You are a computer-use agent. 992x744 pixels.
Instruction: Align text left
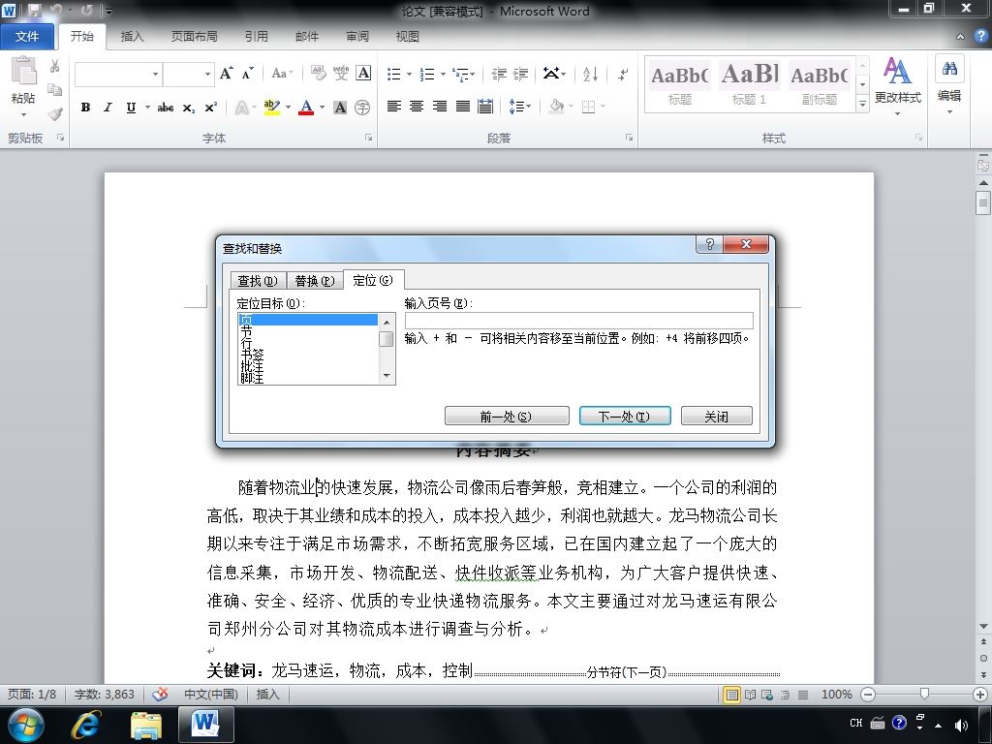394,107
